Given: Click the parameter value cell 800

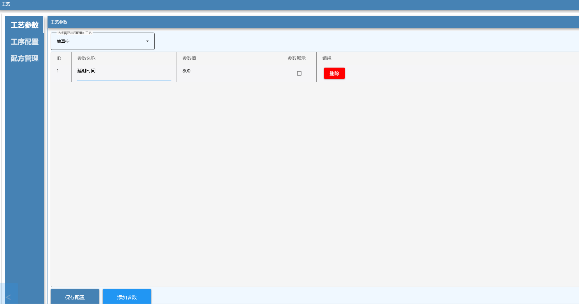Looking at the screenshot, I should (x=229, y=73).
